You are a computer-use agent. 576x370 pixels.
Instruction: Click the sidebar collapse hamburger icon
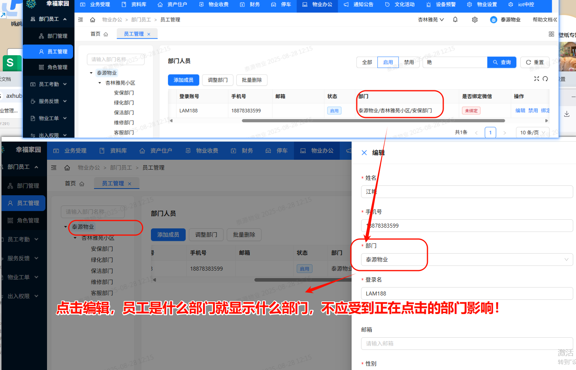tap(79, 19)
